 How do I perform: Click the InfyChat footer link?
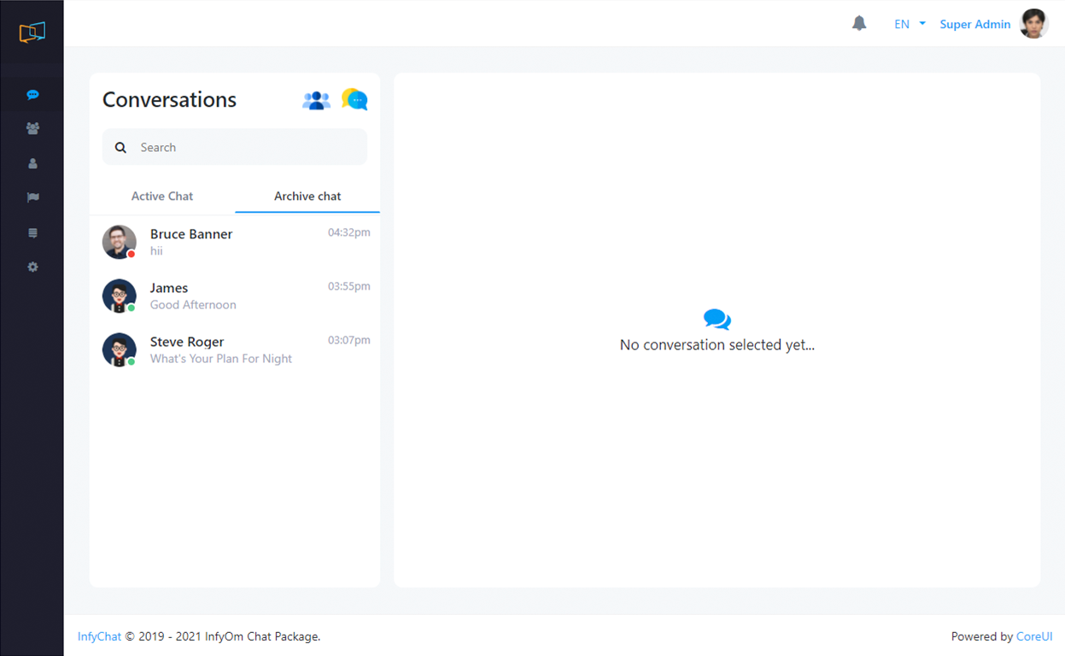[x=99, y=636]
